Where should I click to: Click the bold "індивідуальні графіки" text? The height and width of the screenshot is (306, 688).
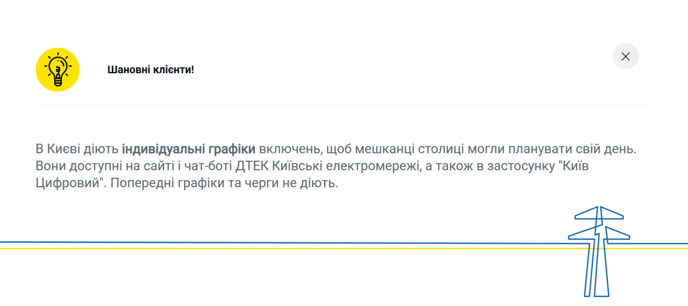[x=188, y=149]
